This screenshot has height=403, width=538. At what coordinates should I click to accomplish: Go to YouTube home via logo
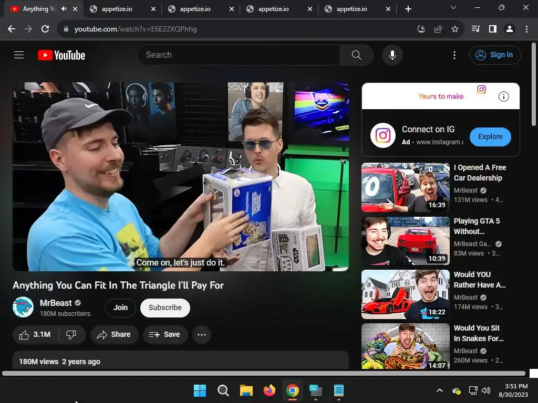pos(61,55)
